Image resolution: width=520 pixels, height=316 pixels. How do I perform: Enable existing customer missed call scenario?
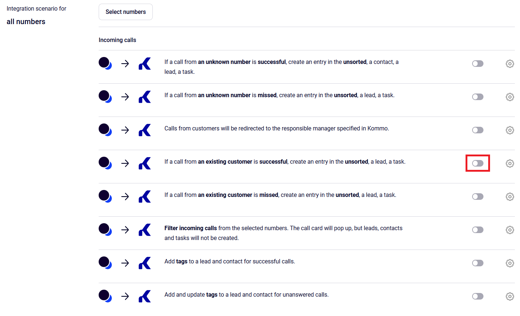tap(478, 197)
